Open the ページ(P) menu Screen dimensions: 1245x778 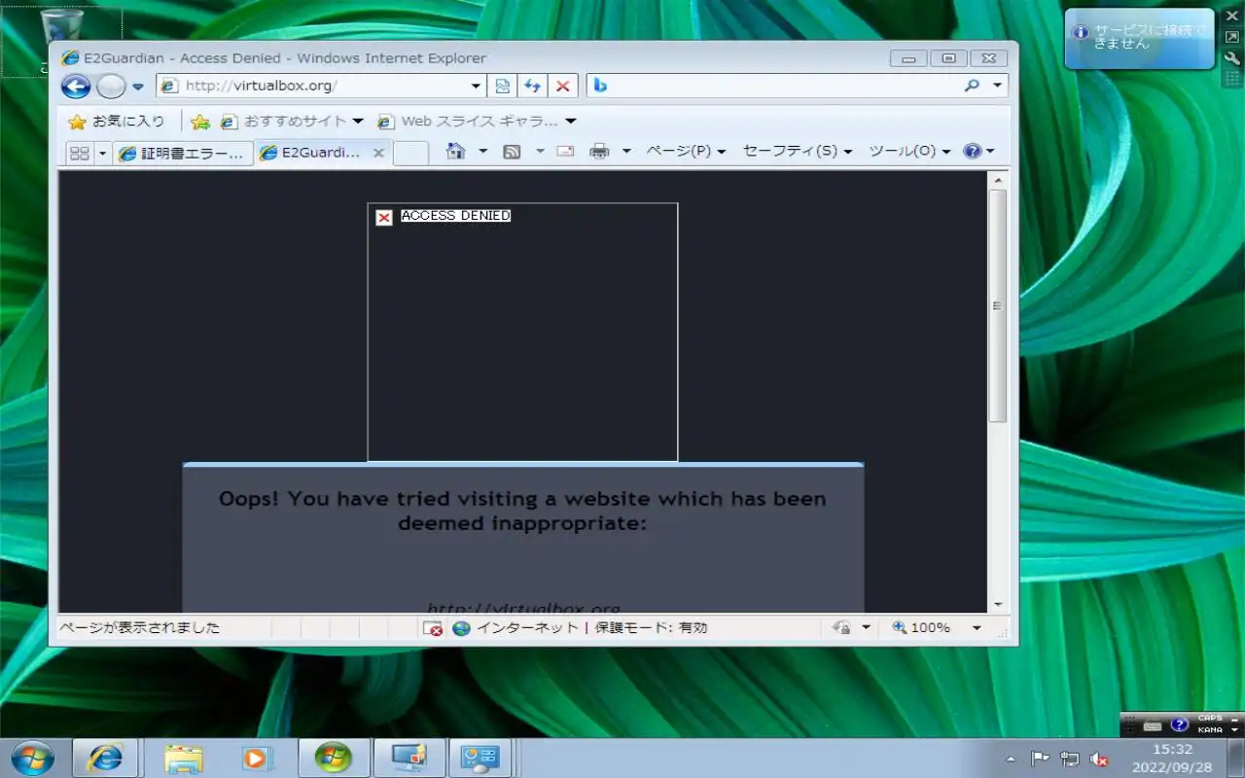coord(686,151)
